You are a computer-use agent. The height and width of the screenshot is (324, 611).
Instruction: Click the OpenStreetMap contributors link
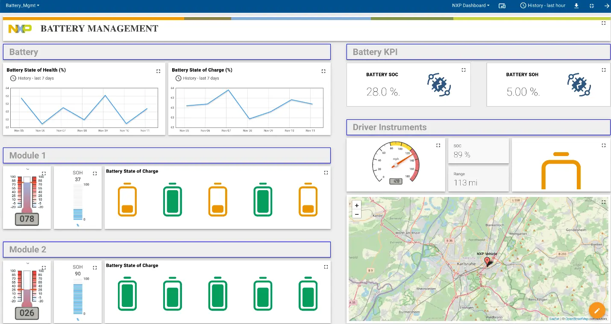click(x=577, y=319)
